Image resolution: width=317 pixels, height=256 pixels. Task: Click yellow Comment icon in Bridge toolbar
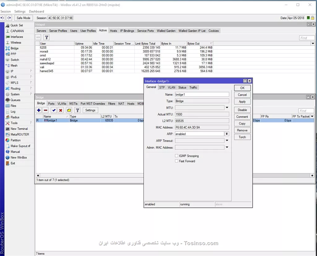69,110
